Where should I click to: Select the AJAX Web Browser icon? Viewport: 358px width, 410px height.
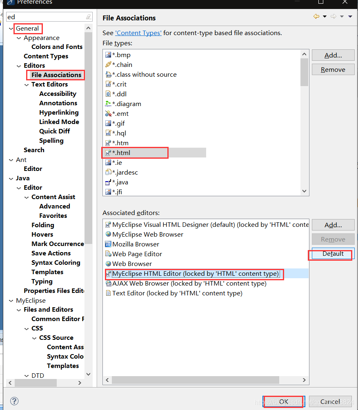click(x=108, y=284)
